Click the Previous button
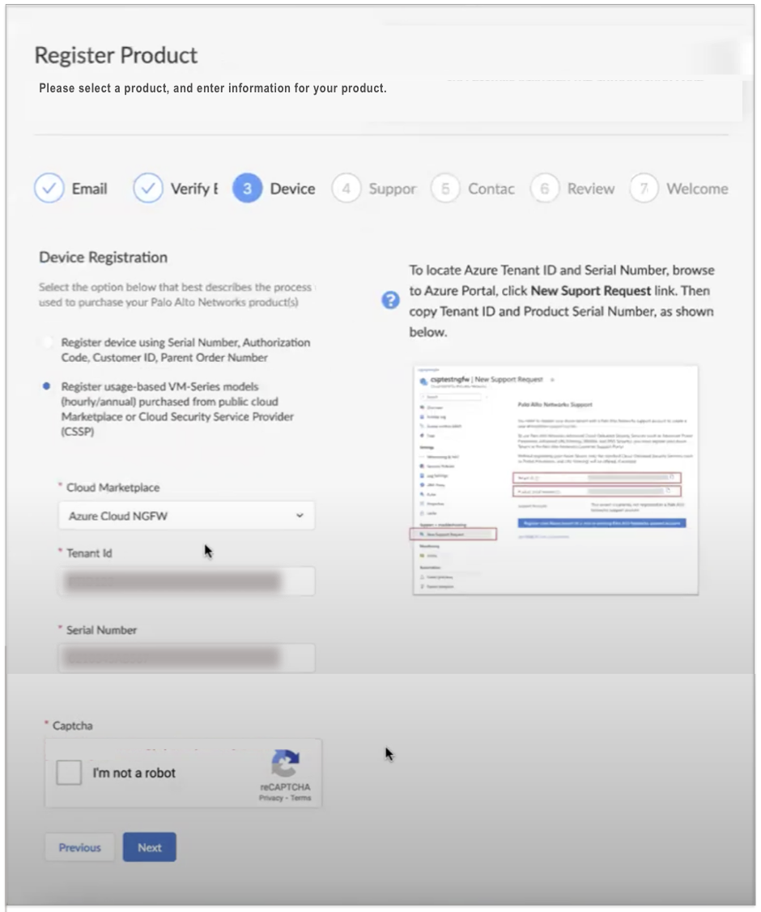This screenshot has height=912, width=761. coord(79,846)
